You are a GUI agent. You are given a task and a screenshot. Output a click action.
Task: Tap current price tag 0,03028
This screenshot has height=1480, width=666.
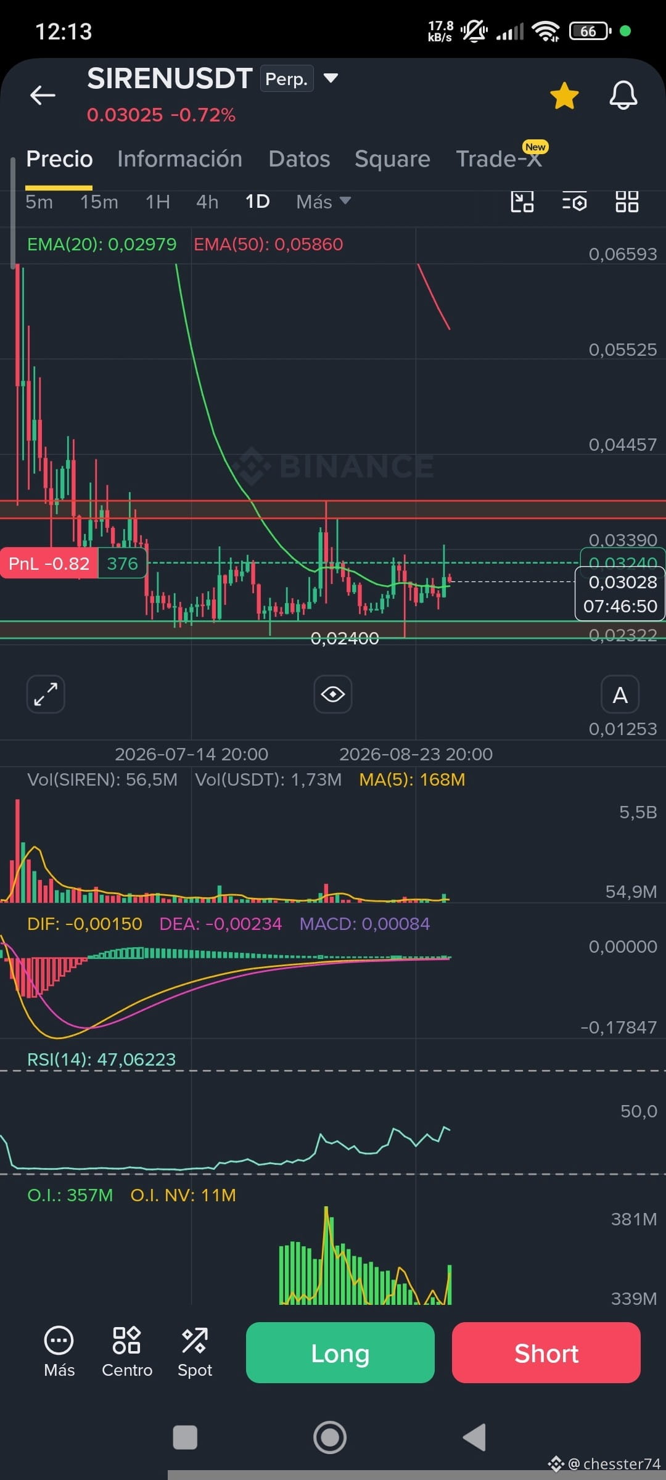pyautogui.click(x=620, y=594)
